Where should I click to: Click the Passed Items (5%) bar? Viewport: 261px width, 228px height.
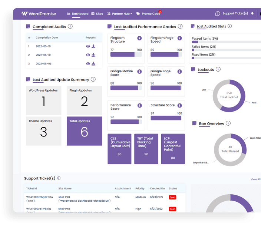[227, 42]
